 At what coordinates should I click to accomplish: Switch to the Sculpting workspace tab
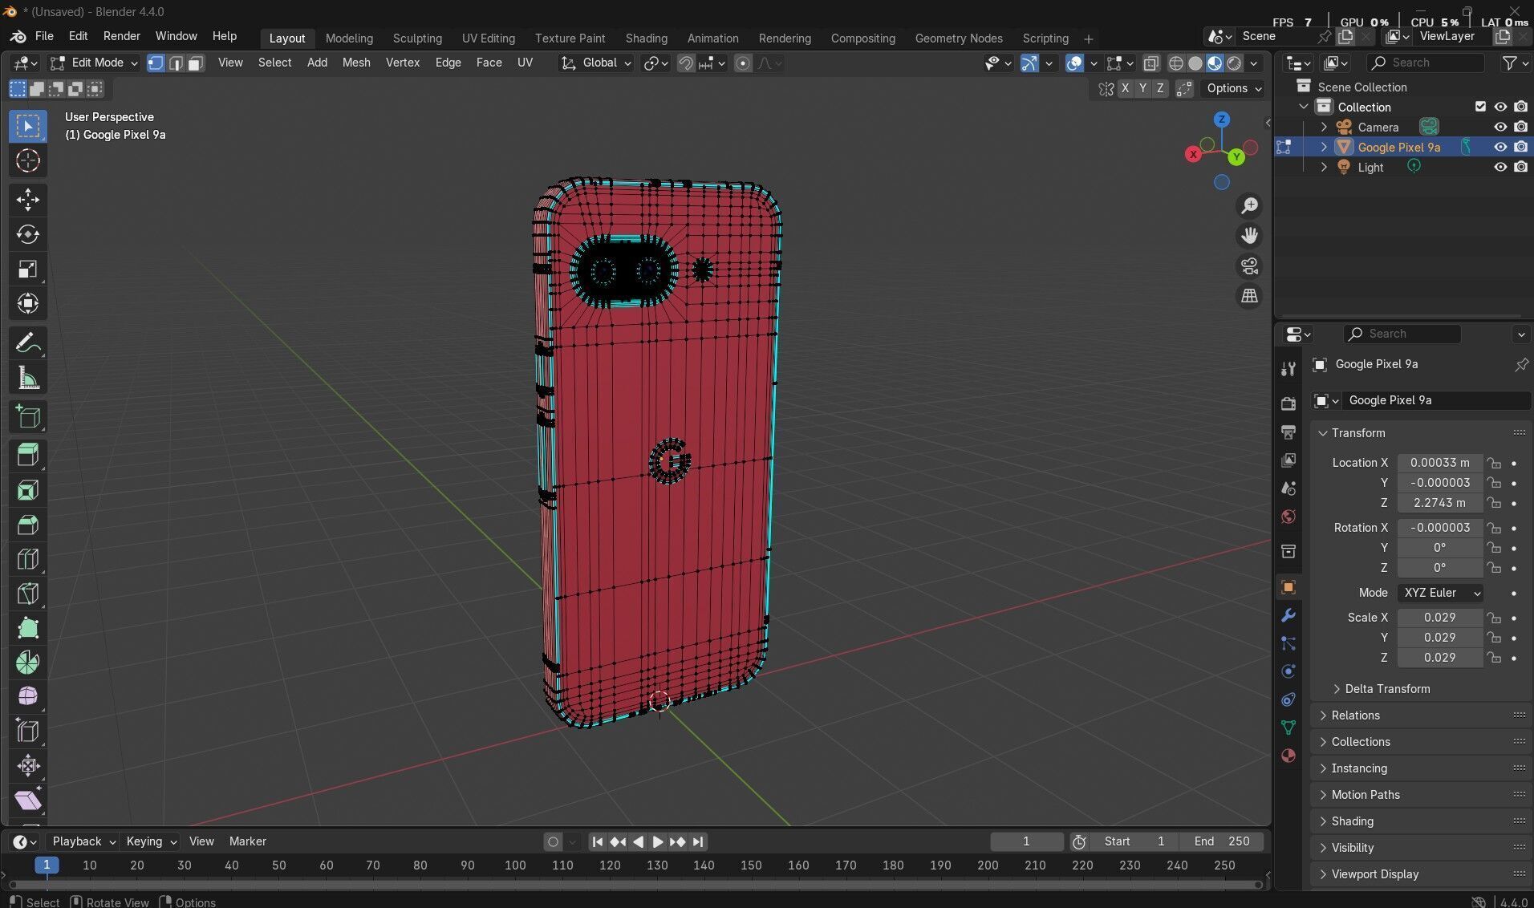(x=417, y=39)
